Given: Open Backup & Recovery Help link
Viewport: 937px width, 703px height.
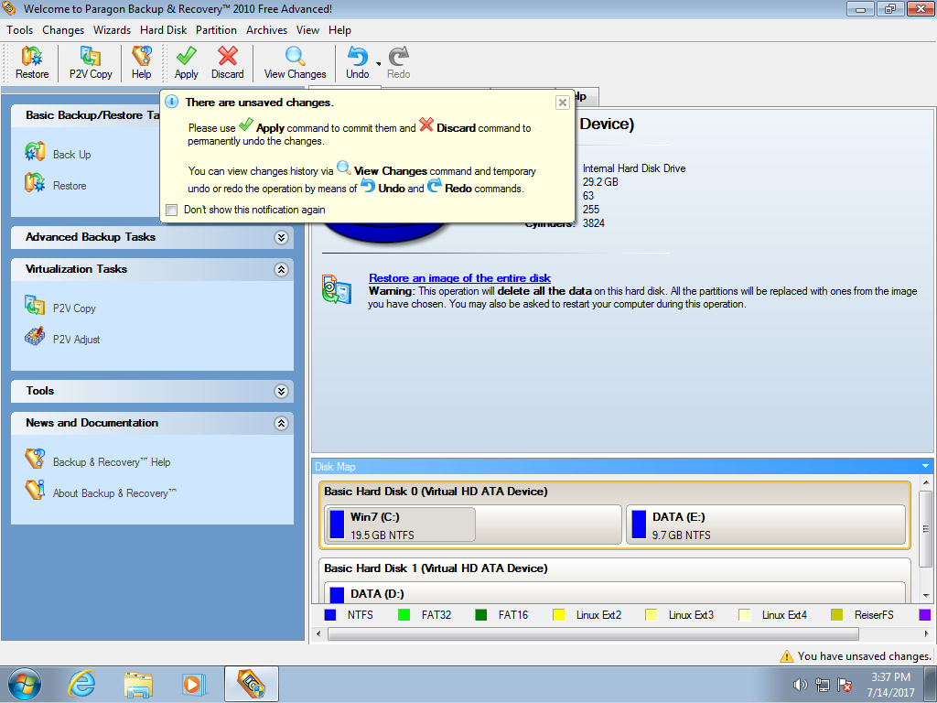Looking at the screenshot, I should [x=111, y=462].
